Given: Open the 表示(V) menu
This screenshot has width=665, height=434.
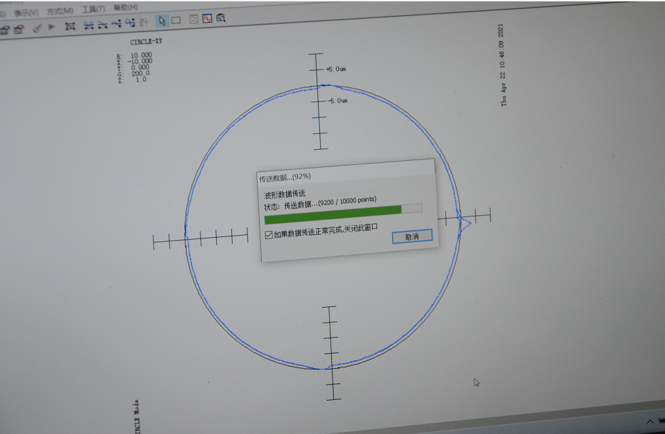Looking at the screenshot, I should (x=26, y=12).
